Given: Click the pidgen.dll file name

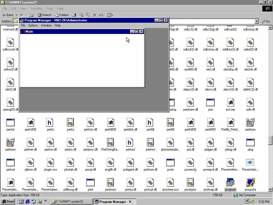Looking at the screenshot, I should point(210,149).
